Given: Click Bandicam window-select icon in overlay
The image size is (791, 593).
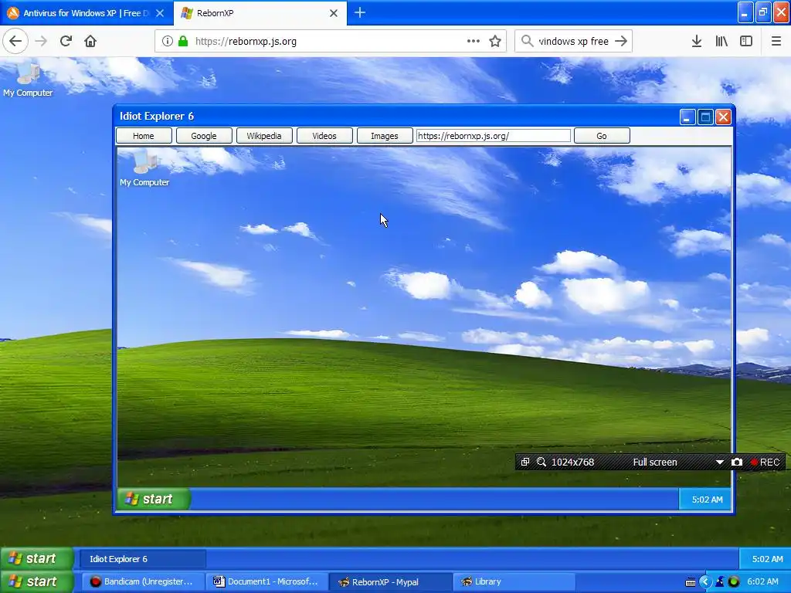Looking at the screenshot, I should 525,462.
